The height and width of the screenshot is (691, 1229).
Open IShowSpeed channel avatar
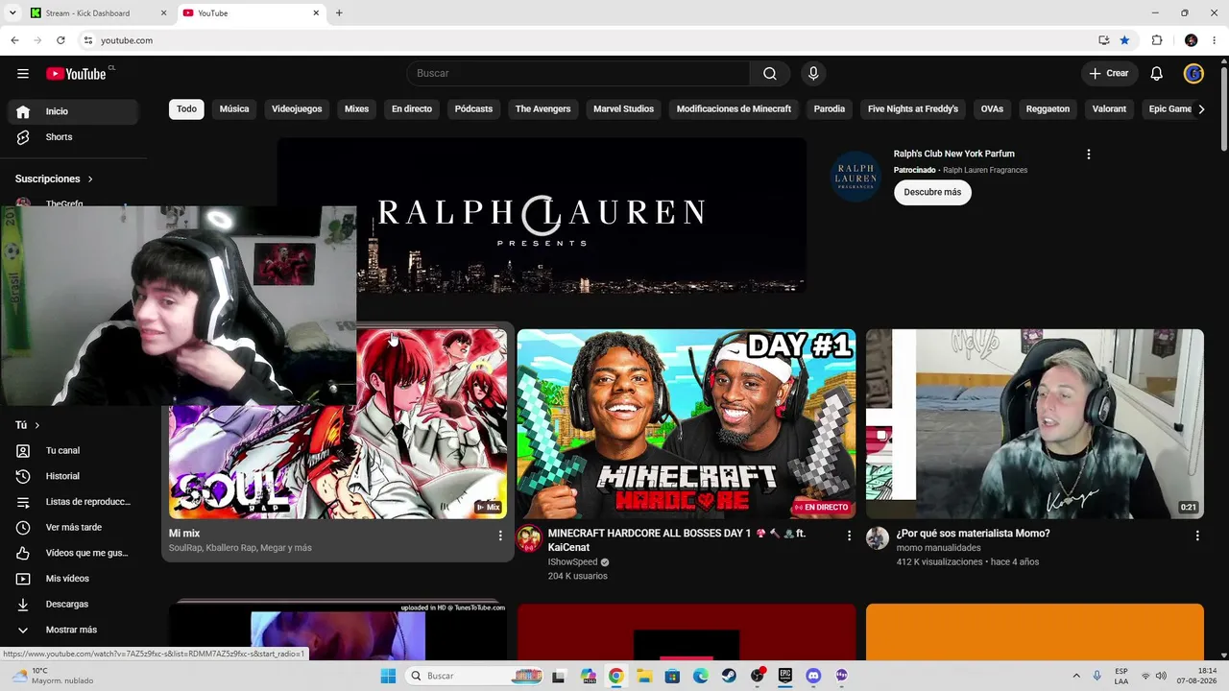529,538
